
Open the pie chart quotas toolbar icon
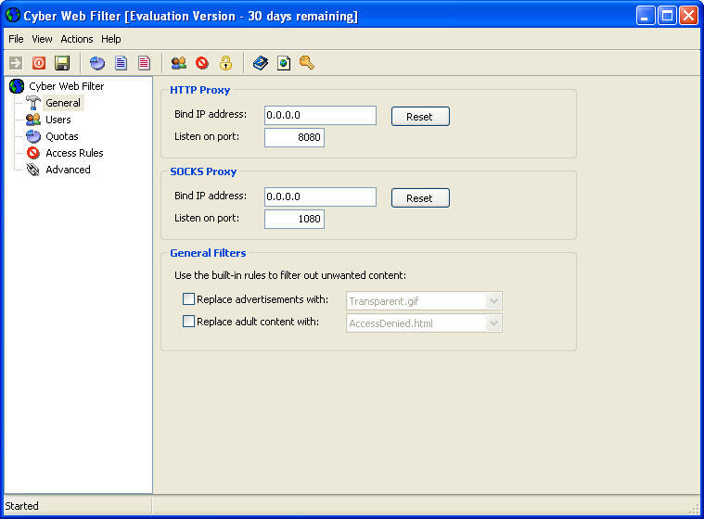click(x=97, y=63)
